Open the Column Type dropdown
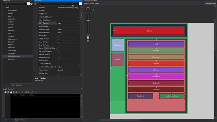 coord(79,70)
